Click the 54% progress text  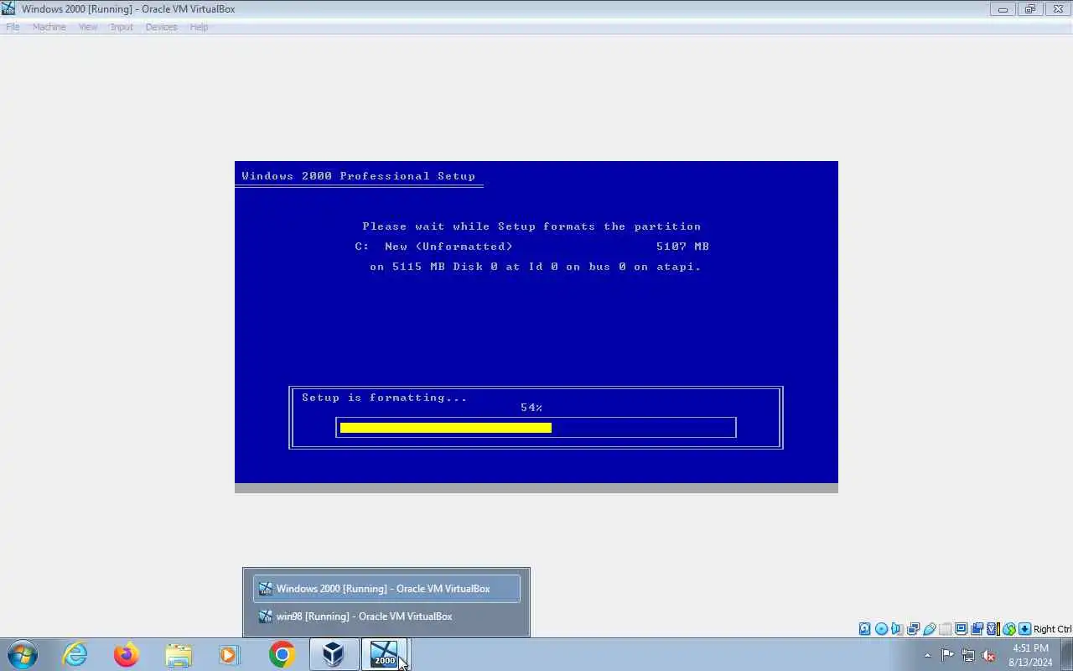[x=531, y=408]
